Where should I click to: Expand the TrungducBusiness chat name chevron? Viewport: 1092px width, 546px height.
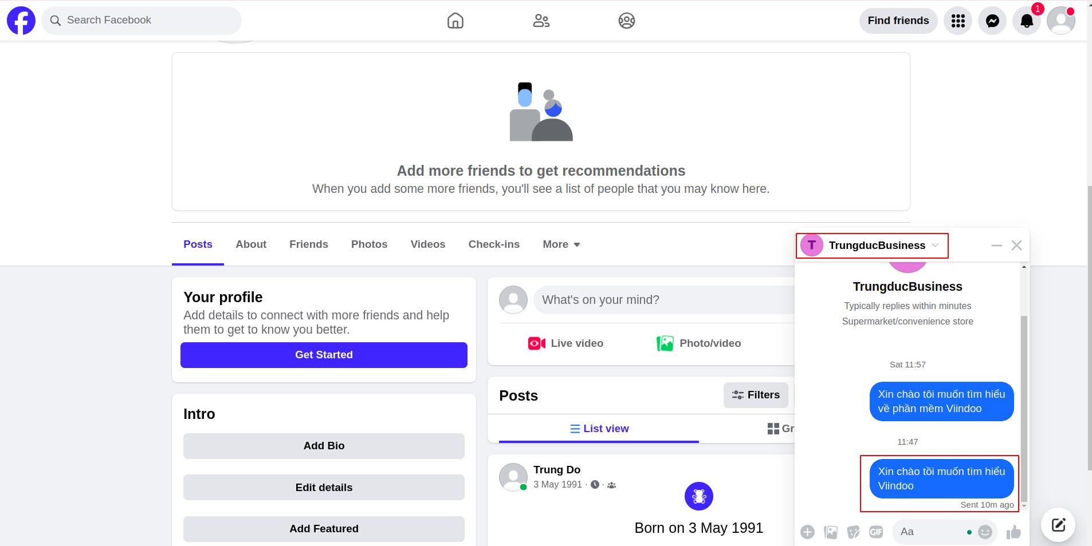[x=935, y=246]
